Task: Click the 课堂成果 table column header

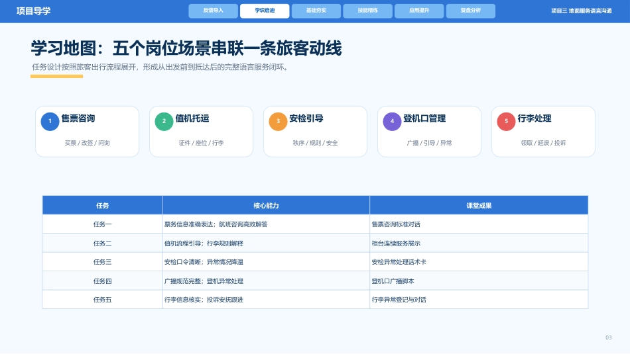Action: tap(479, 205)
